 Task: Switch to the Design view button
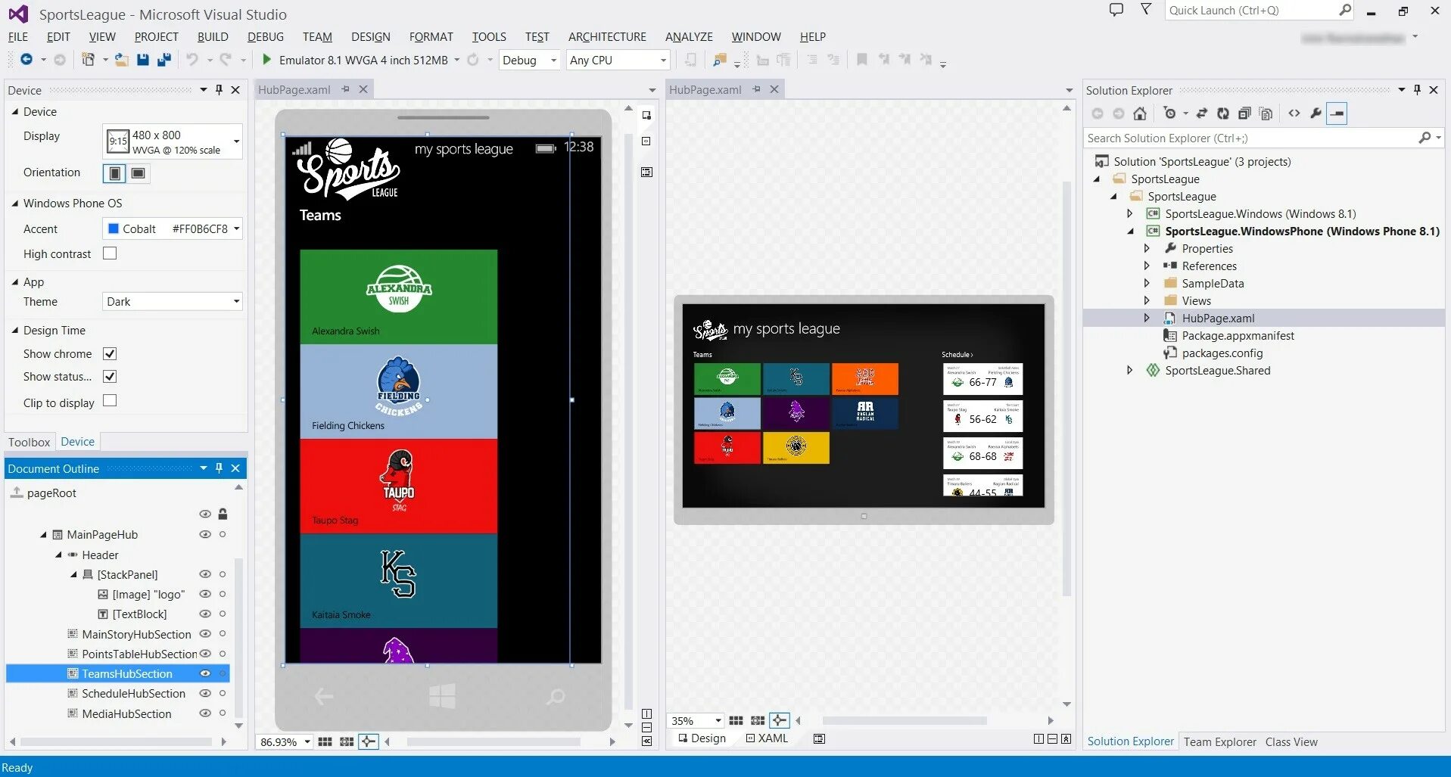click(x=702, y=738)
